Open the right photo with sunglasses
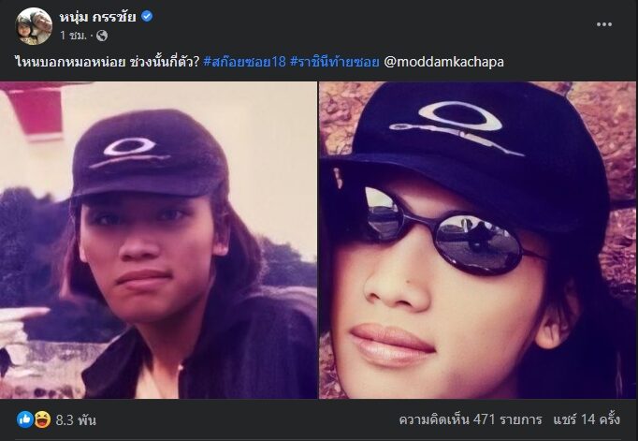This screenshot has width=638, height=441. [477, 240]
